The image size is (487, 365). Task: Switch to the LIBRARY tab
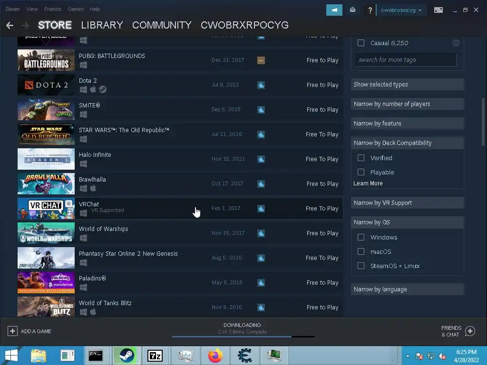[102, 25]
